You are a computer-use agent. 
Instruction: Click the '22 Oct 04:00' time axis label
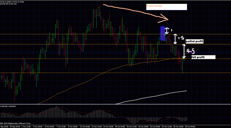click(x=155, y=127)
